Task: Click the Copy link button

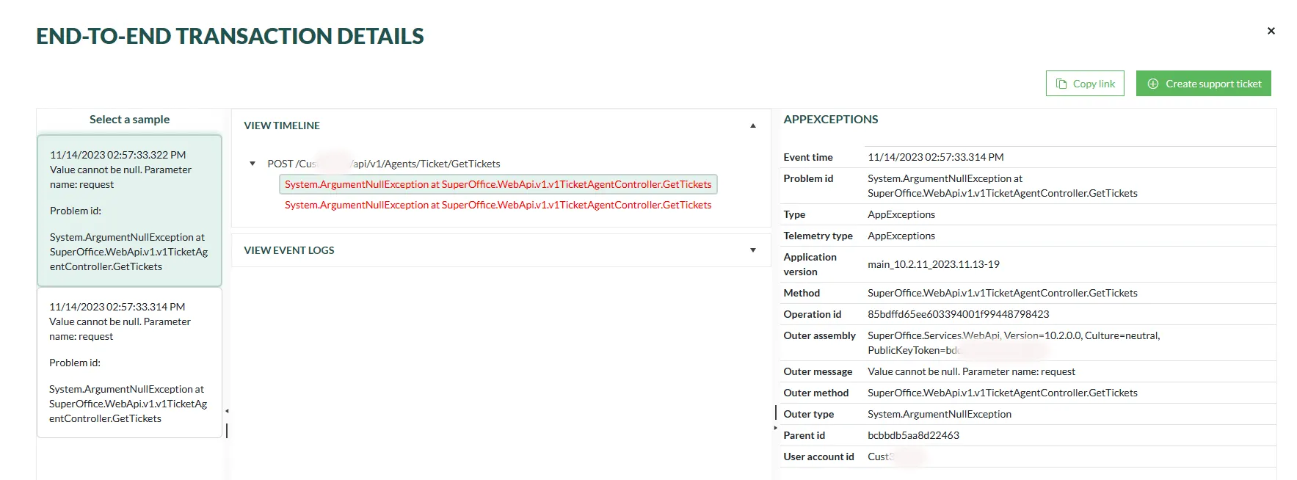Action: (x=1084, y=84)
